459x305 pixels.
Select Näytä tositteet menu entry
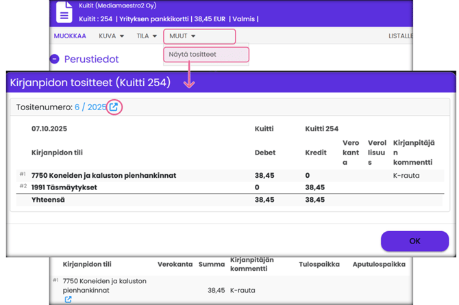coord(192,54)
